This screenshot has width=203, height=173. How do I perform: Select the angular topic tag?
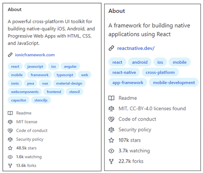coord(70,66)
